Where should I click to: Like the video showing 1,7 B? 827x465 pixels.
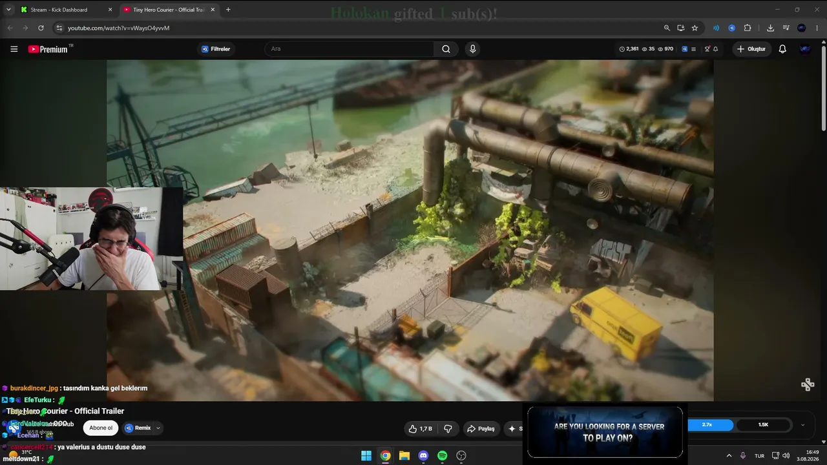(420, 429)
